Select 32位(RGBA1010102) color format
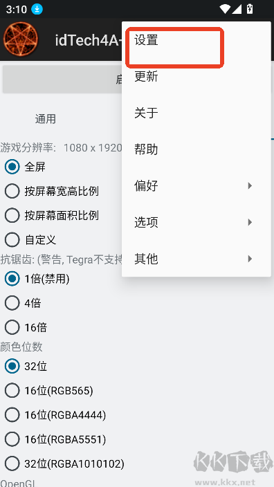274x487 pixels. (x=64, y=464)
